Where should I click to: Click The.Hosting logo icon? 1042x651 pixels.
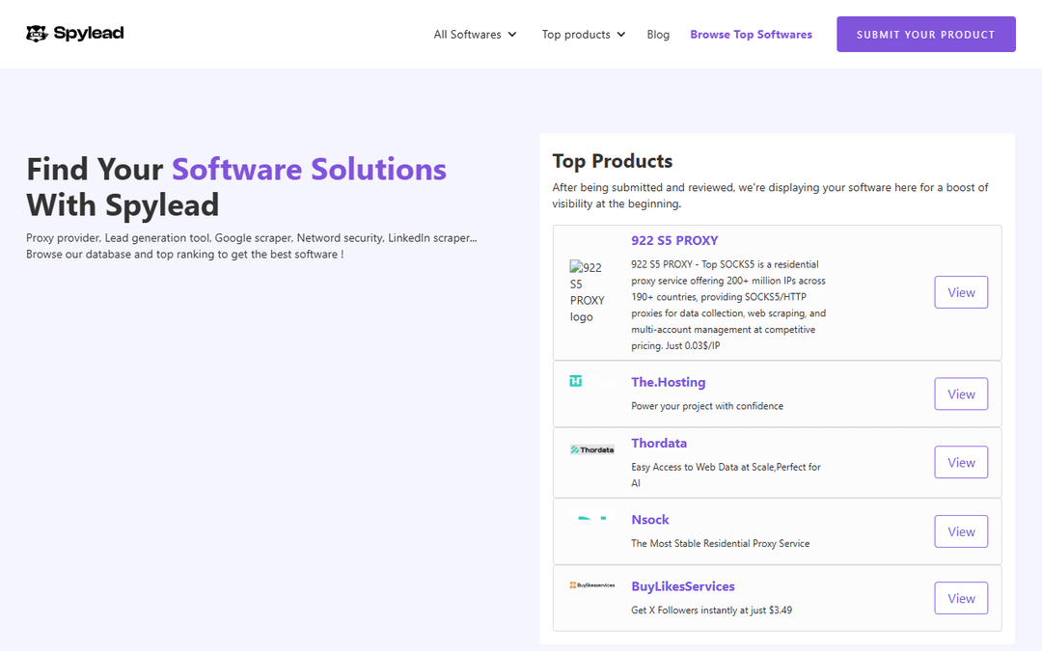pos(575,381)
